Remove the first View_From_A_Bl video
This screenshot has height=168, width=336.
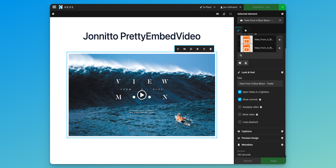[x=280, y=40]
